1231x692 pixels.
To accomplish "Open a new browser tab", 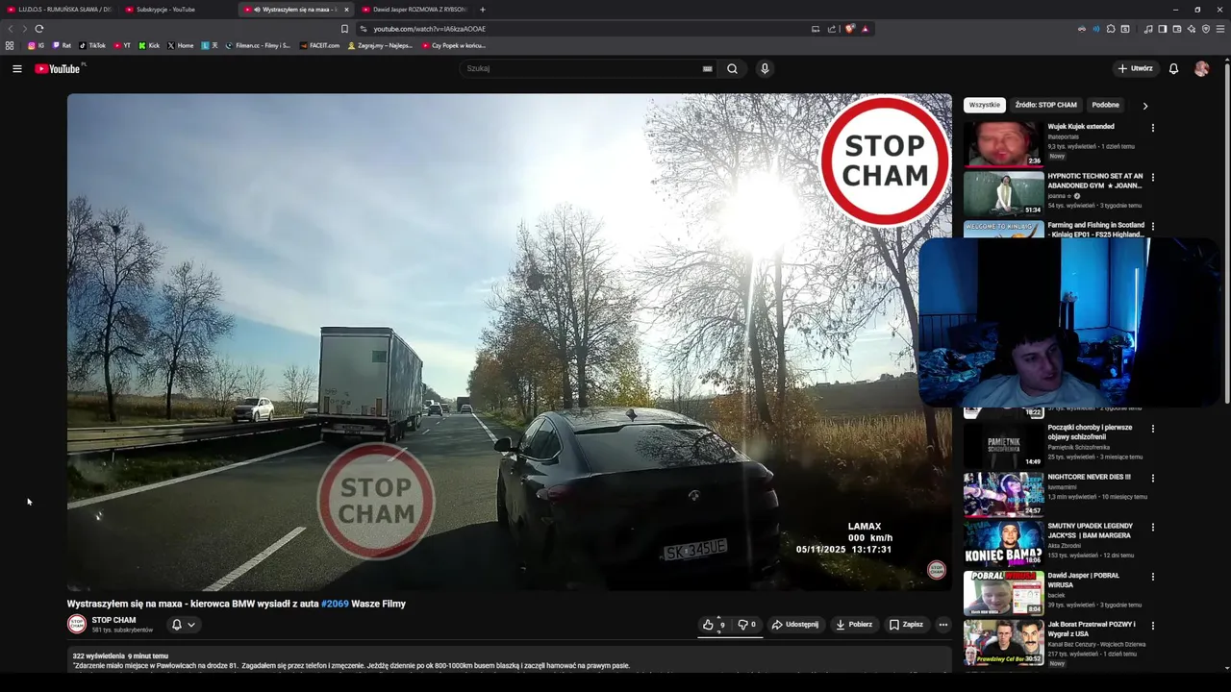I will 483,10.
